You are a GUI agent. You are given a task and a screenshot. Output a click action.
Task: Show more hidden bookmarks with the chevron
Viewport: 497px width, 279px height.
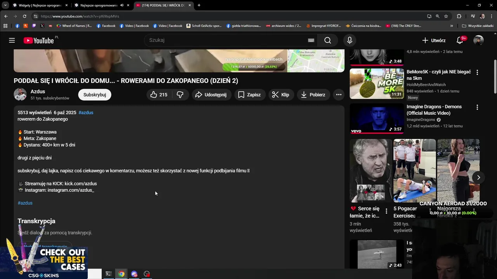pyautogui.click(x=452, y=26)
